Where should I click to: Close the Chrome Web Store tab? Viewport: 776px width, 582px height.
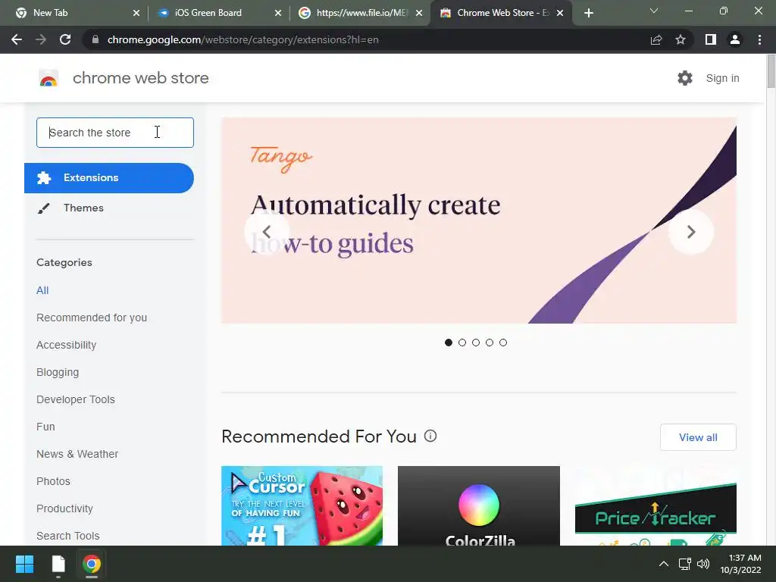(x=560, y=13)
